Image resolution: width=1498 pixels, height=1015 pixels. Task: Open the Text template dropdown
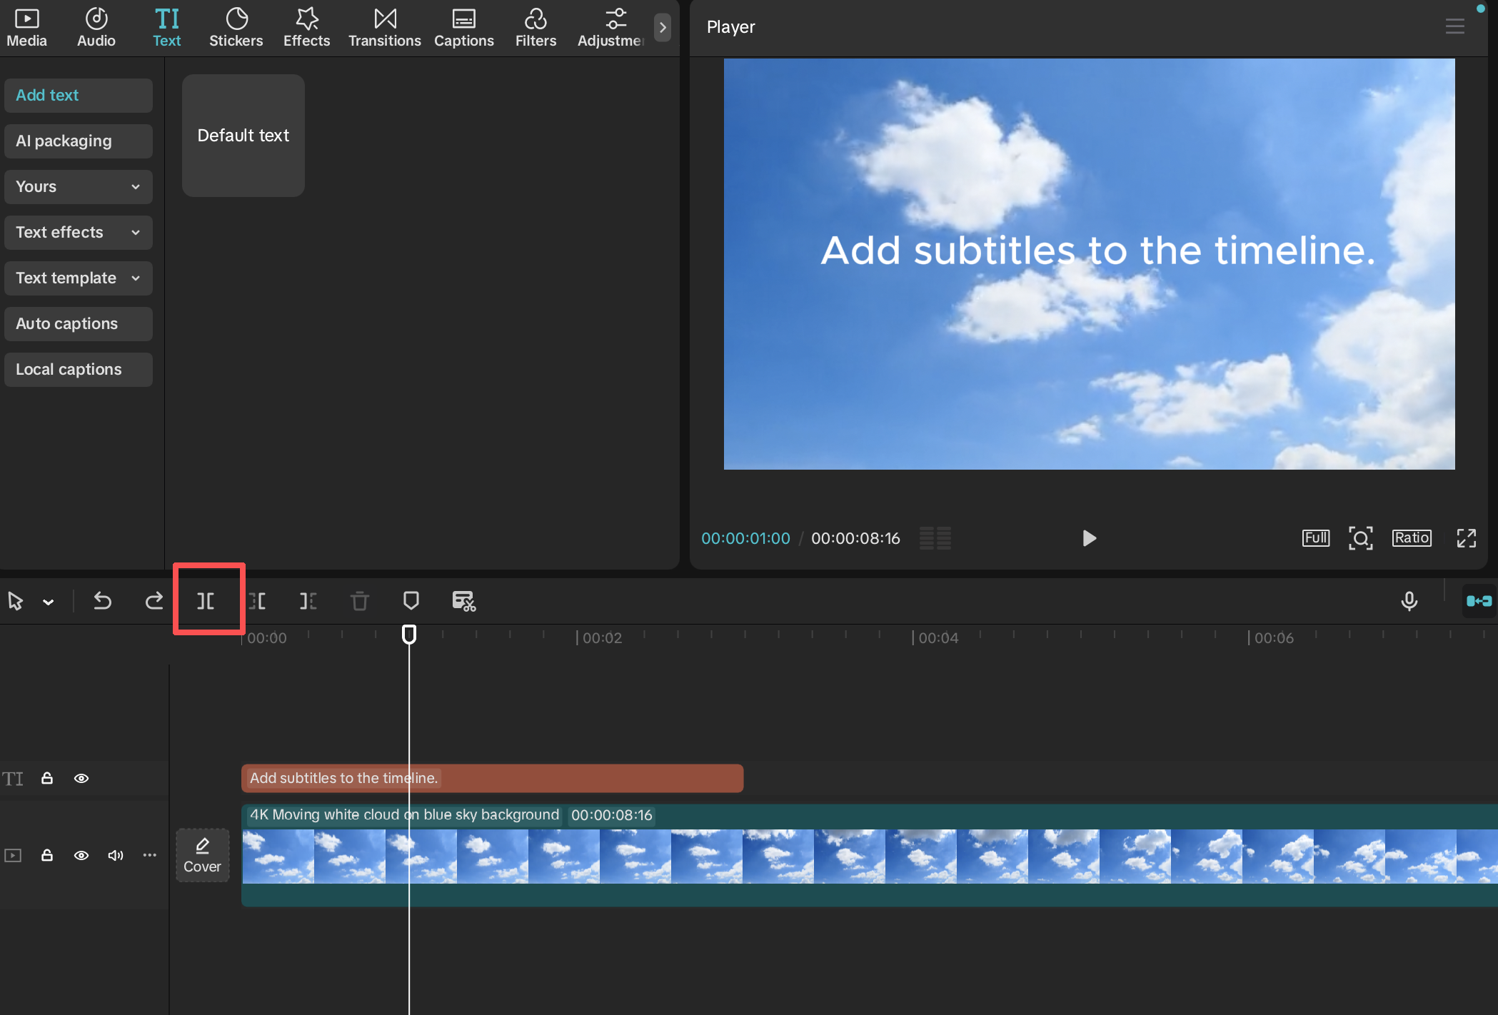click(x=78, y=278)
